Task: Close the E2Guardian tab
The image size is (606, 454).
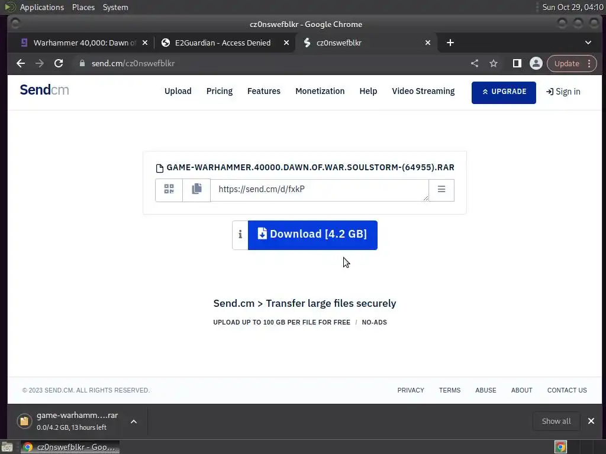Action: pos(286,43)
